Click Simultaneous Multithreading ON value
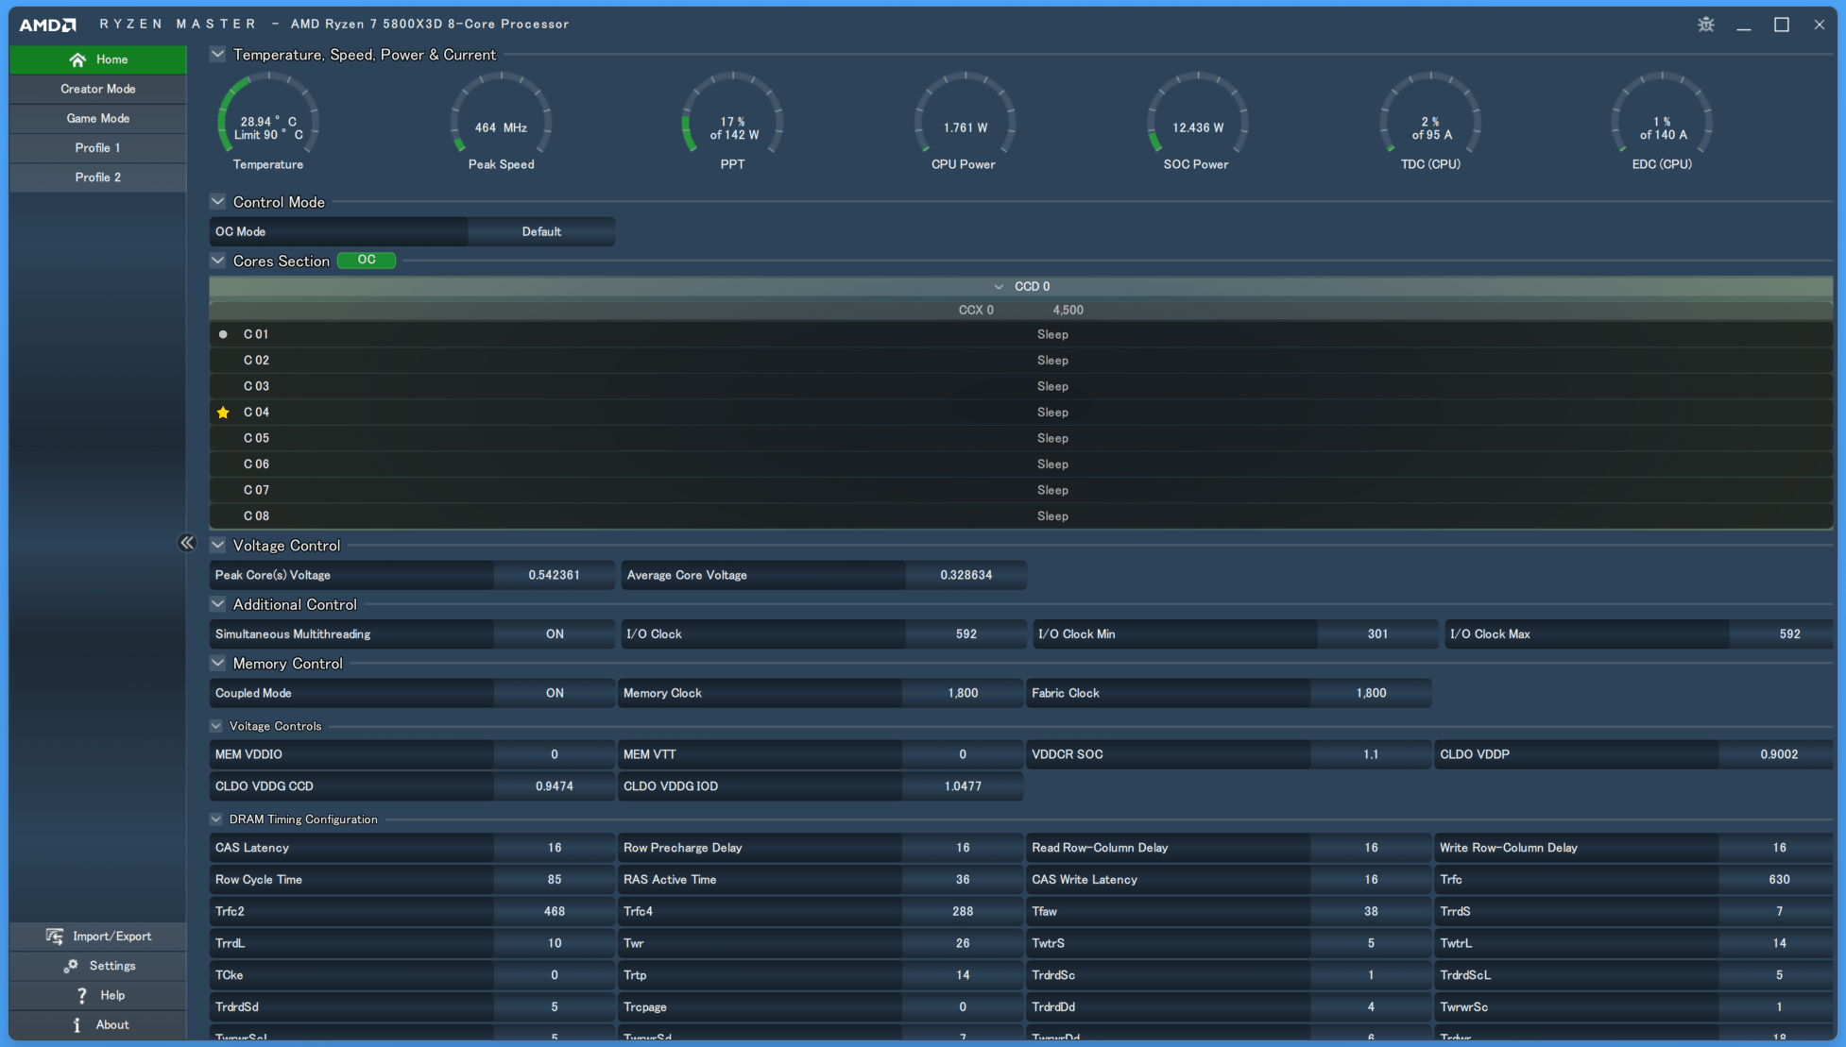This screenshot has height=1047, width=1846. click(x=555, y=633)
